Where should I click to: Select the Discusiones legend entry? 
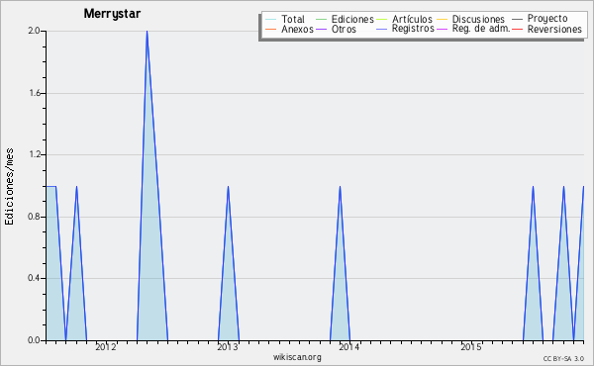471,19
